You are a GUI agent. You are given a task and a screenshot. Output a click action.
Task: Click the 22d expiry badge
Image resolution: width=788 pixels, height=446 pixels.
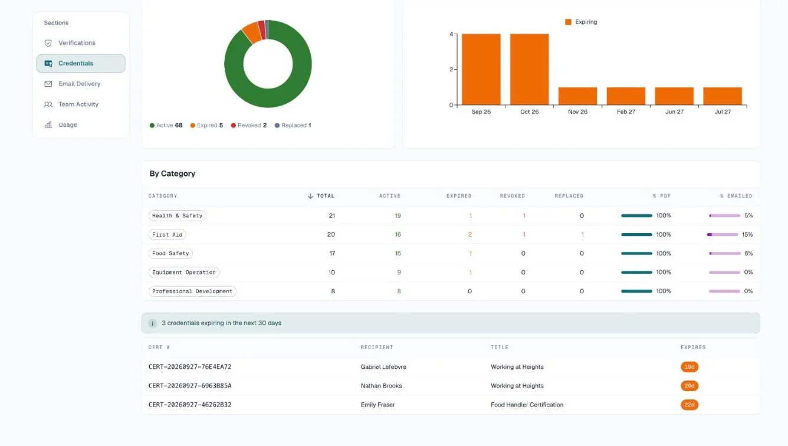click(x=689, y=405)
